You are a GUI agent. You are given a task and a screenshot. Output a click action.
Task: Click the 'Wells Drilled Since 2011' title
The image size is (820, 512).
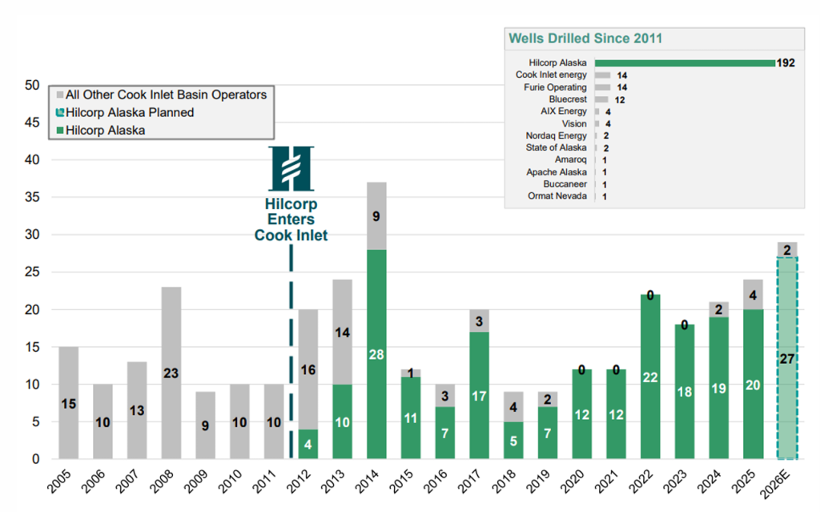point(585,38)
